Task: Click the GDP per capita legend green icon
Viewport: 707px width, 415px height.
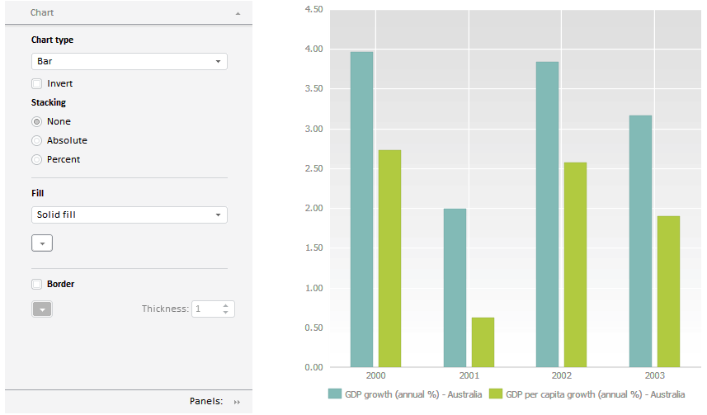Action: click(496, 394)
